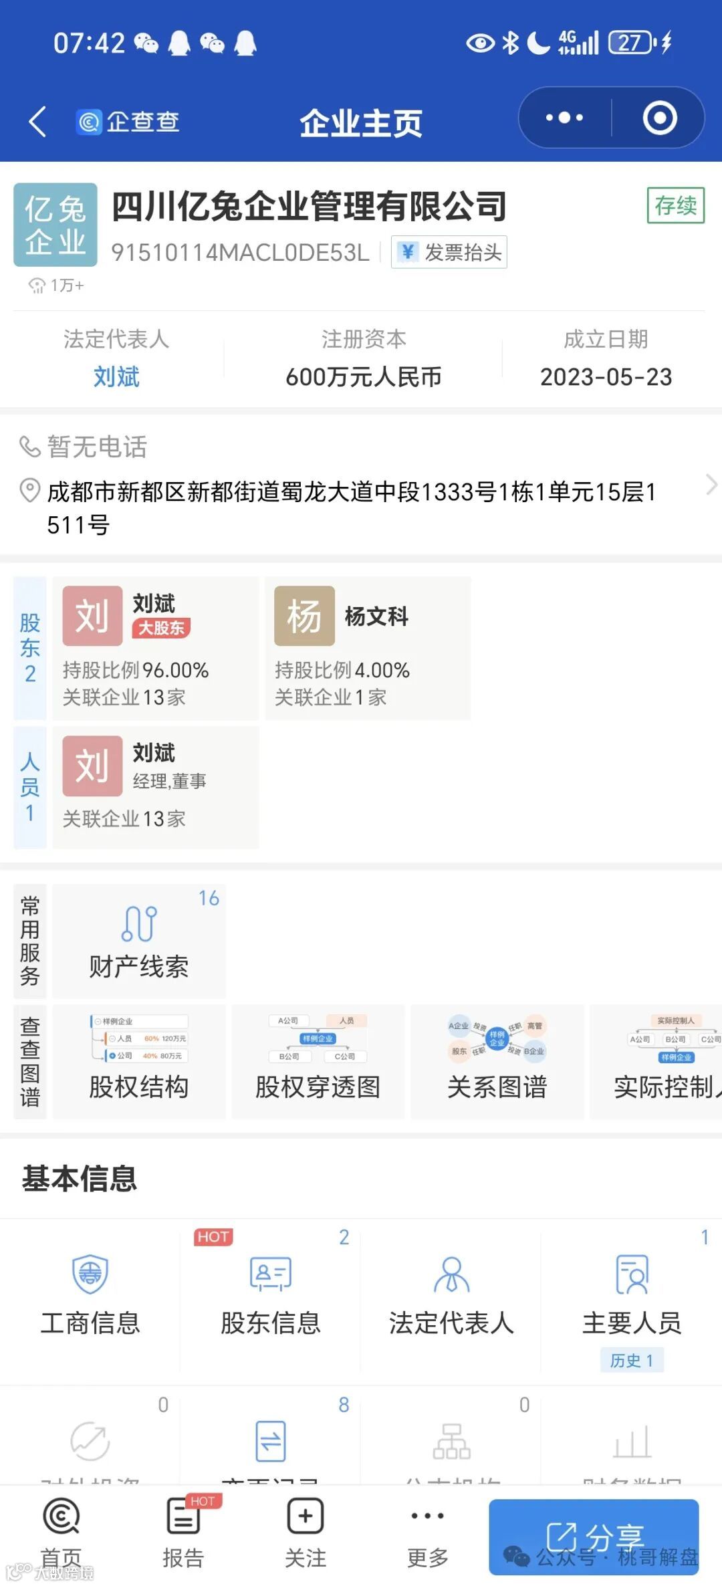Open the 变更记录 swap-arrows icon
Image resolution: width=722 pixels, height=1586 pixels.
click(271, 1441)
